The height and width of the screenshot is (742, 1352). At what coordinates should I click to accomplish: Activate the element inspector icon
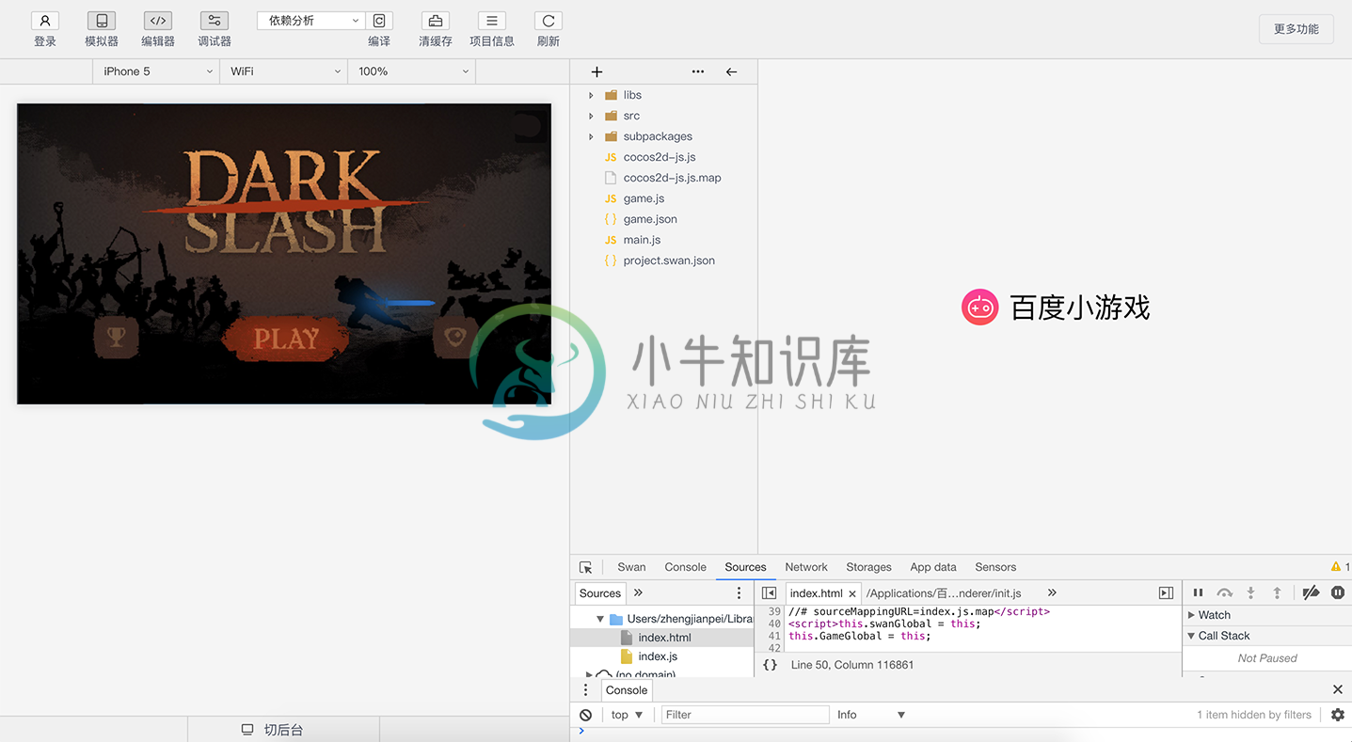pos(585,567)
